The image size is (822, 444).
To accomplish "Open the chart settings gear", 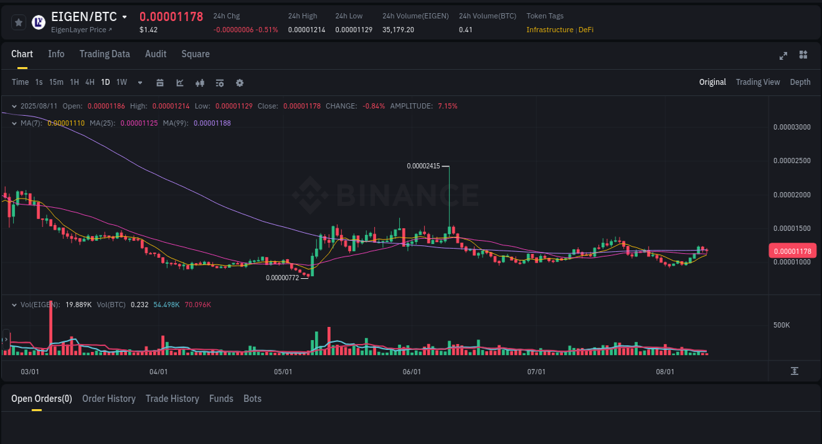I will [x=239, y=82].
